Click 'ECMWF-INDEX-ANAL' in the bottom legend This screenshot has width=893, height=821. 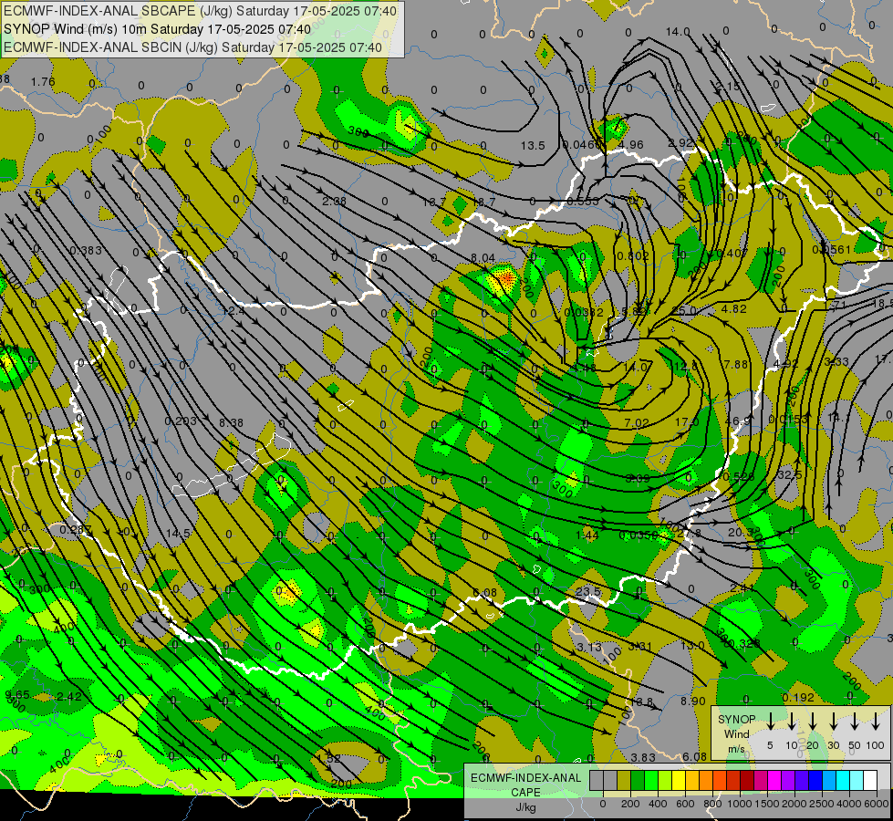coord(526,778)
